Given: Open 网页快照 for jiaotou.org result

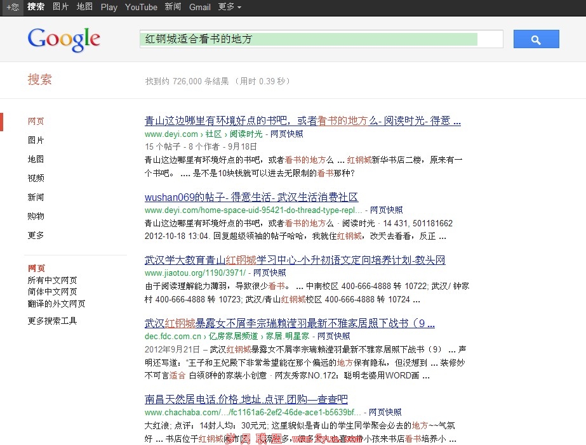Looking at the screenshot, I should (x=270, y=273).
